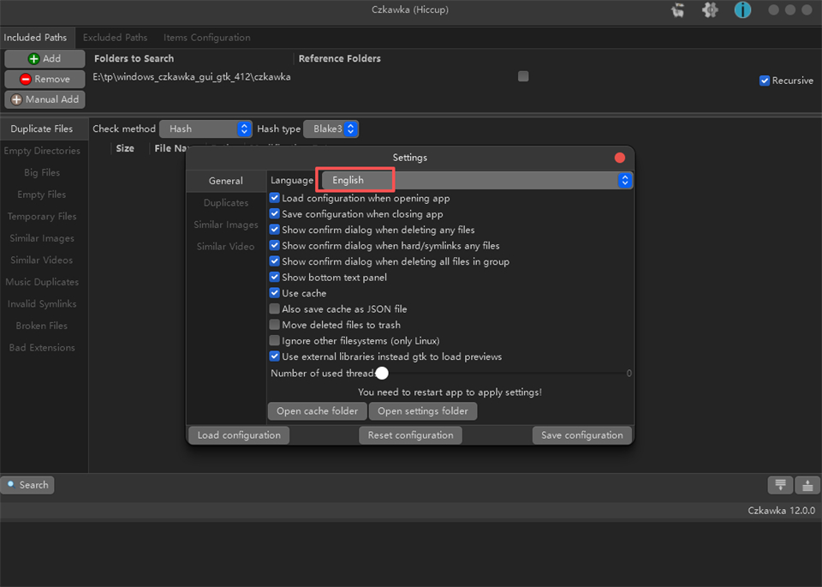Click the red minus Remove button
The width and height of the screenshot is (822, 587).
click(x=45, y=79)
